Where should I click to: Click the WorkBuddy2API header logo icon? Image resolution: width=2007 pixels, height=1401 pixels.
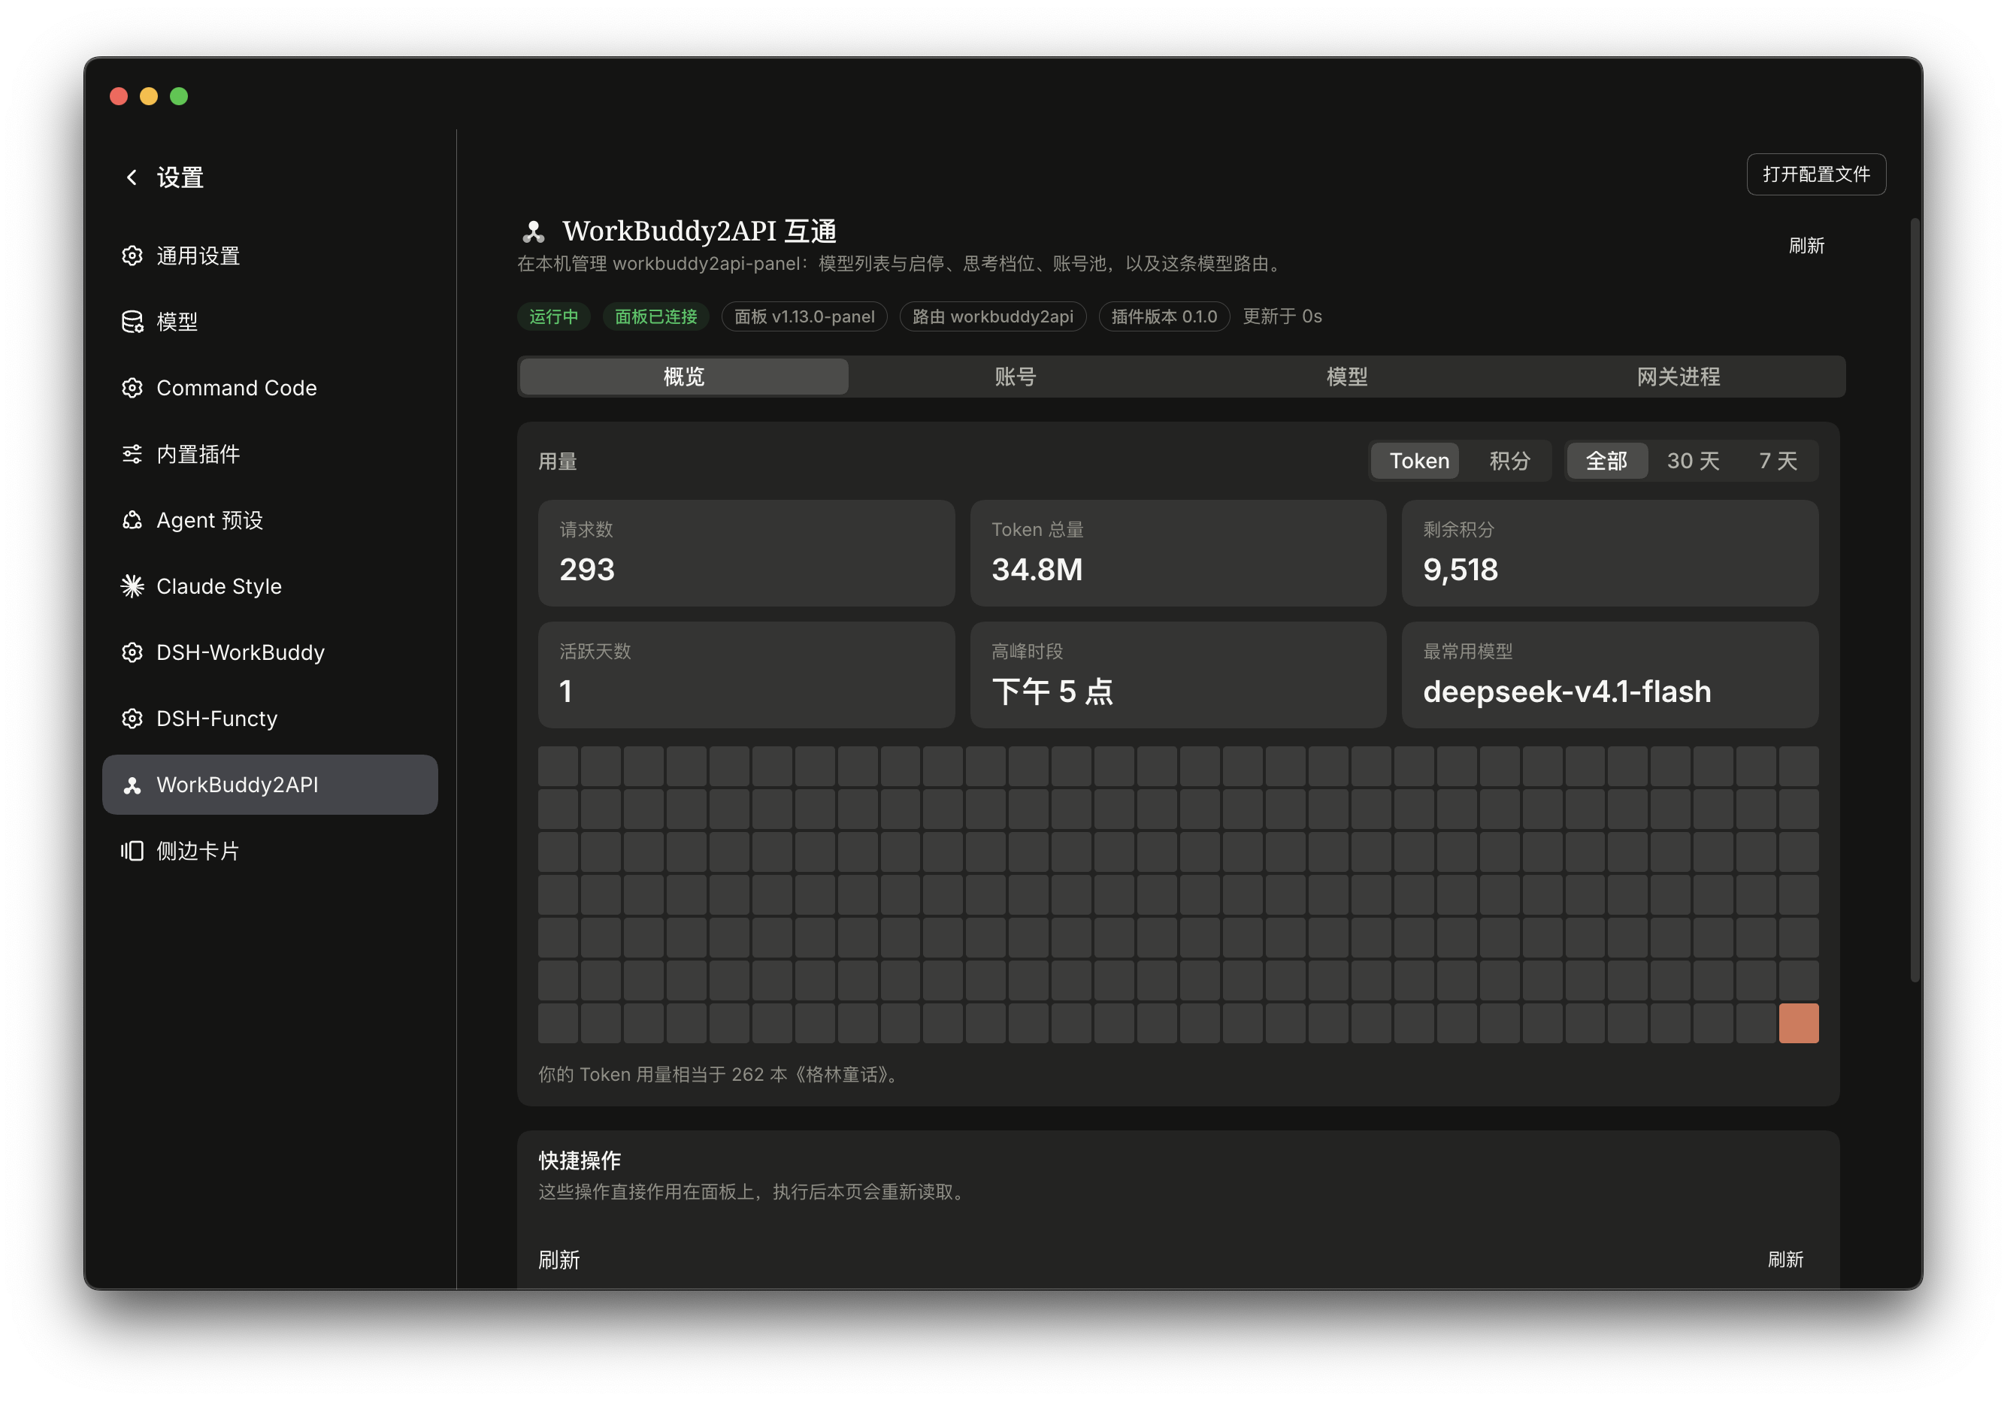click(533, 231)
